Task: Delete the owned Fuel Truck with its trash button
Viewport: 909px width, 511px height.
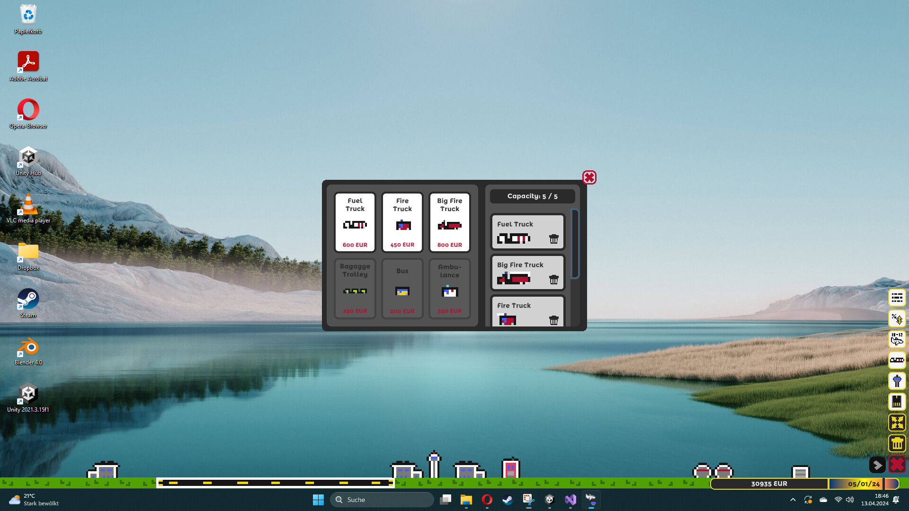Action: pyautogui.click(x=554, y=239)
